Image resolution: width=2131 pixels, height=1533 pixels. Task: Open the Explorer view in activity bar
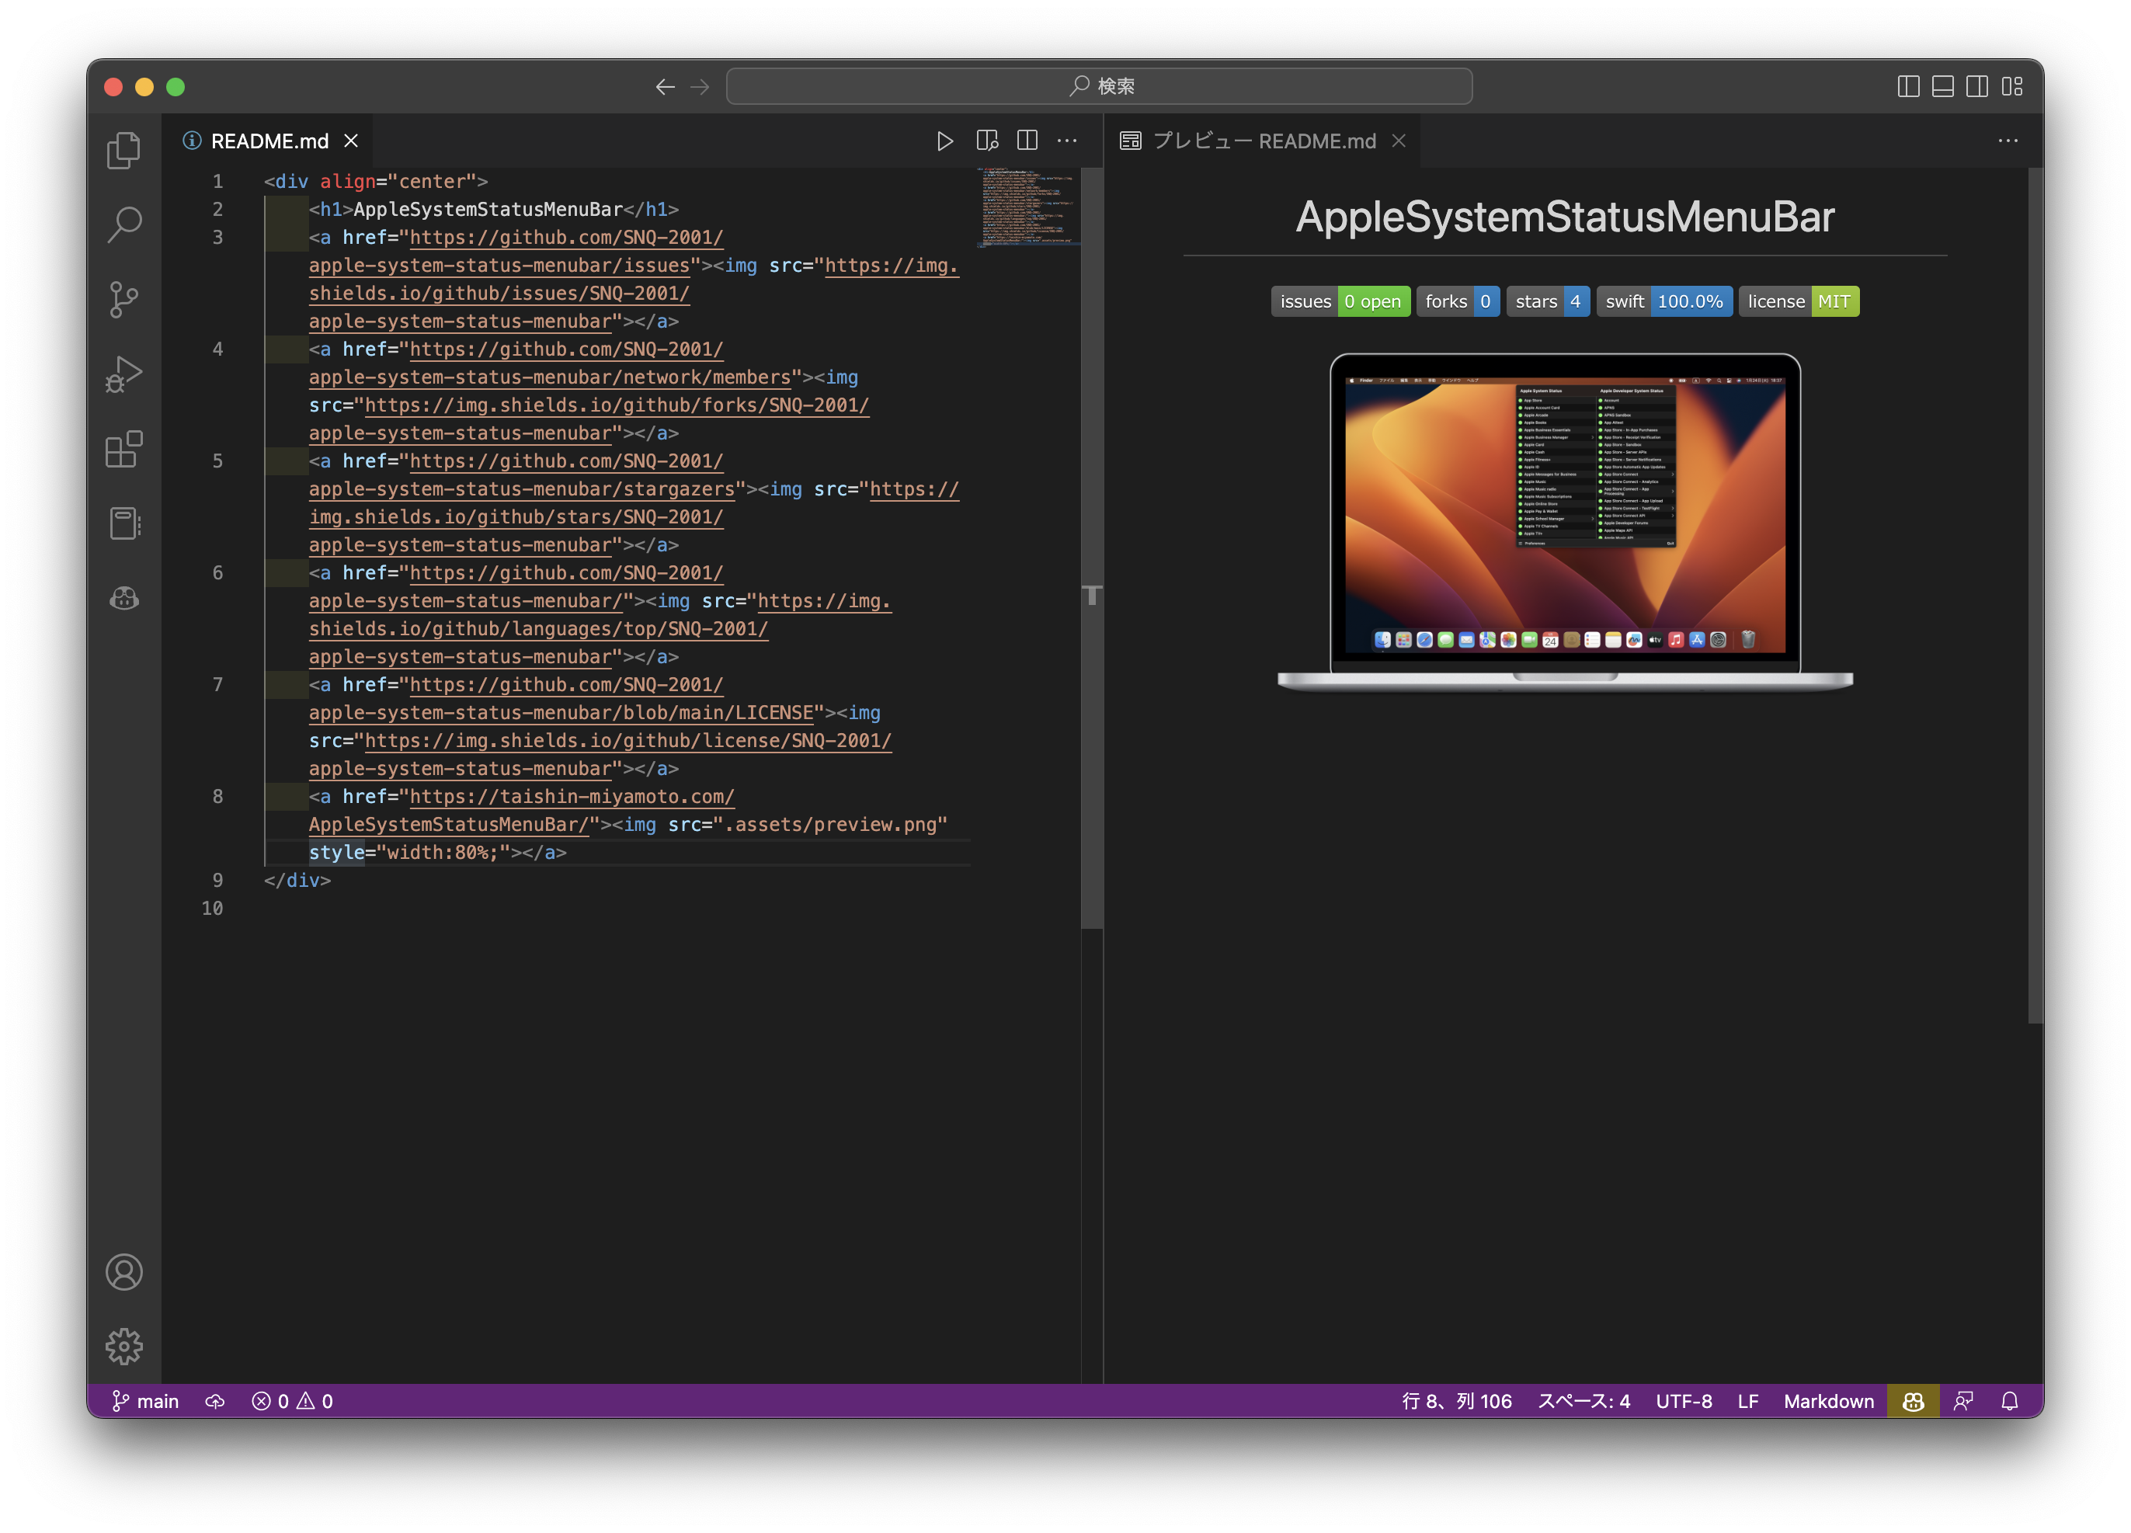(x=124, y=151)
